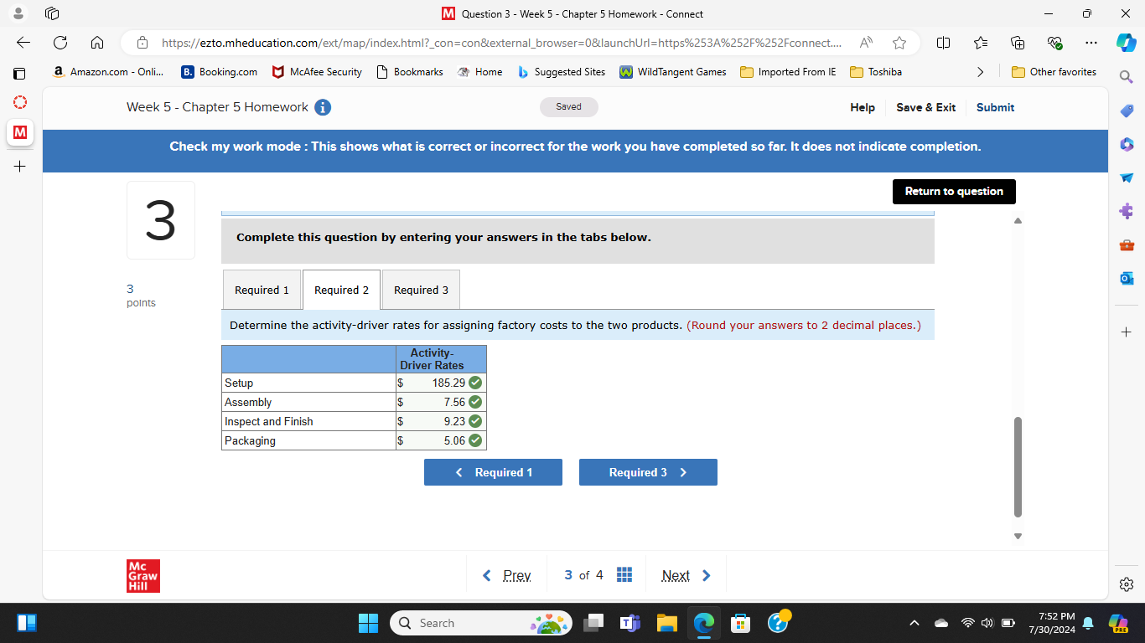Open the McAfee Security bookmark
Viewport: 1145px width, 643px height.
pos(316,72)
